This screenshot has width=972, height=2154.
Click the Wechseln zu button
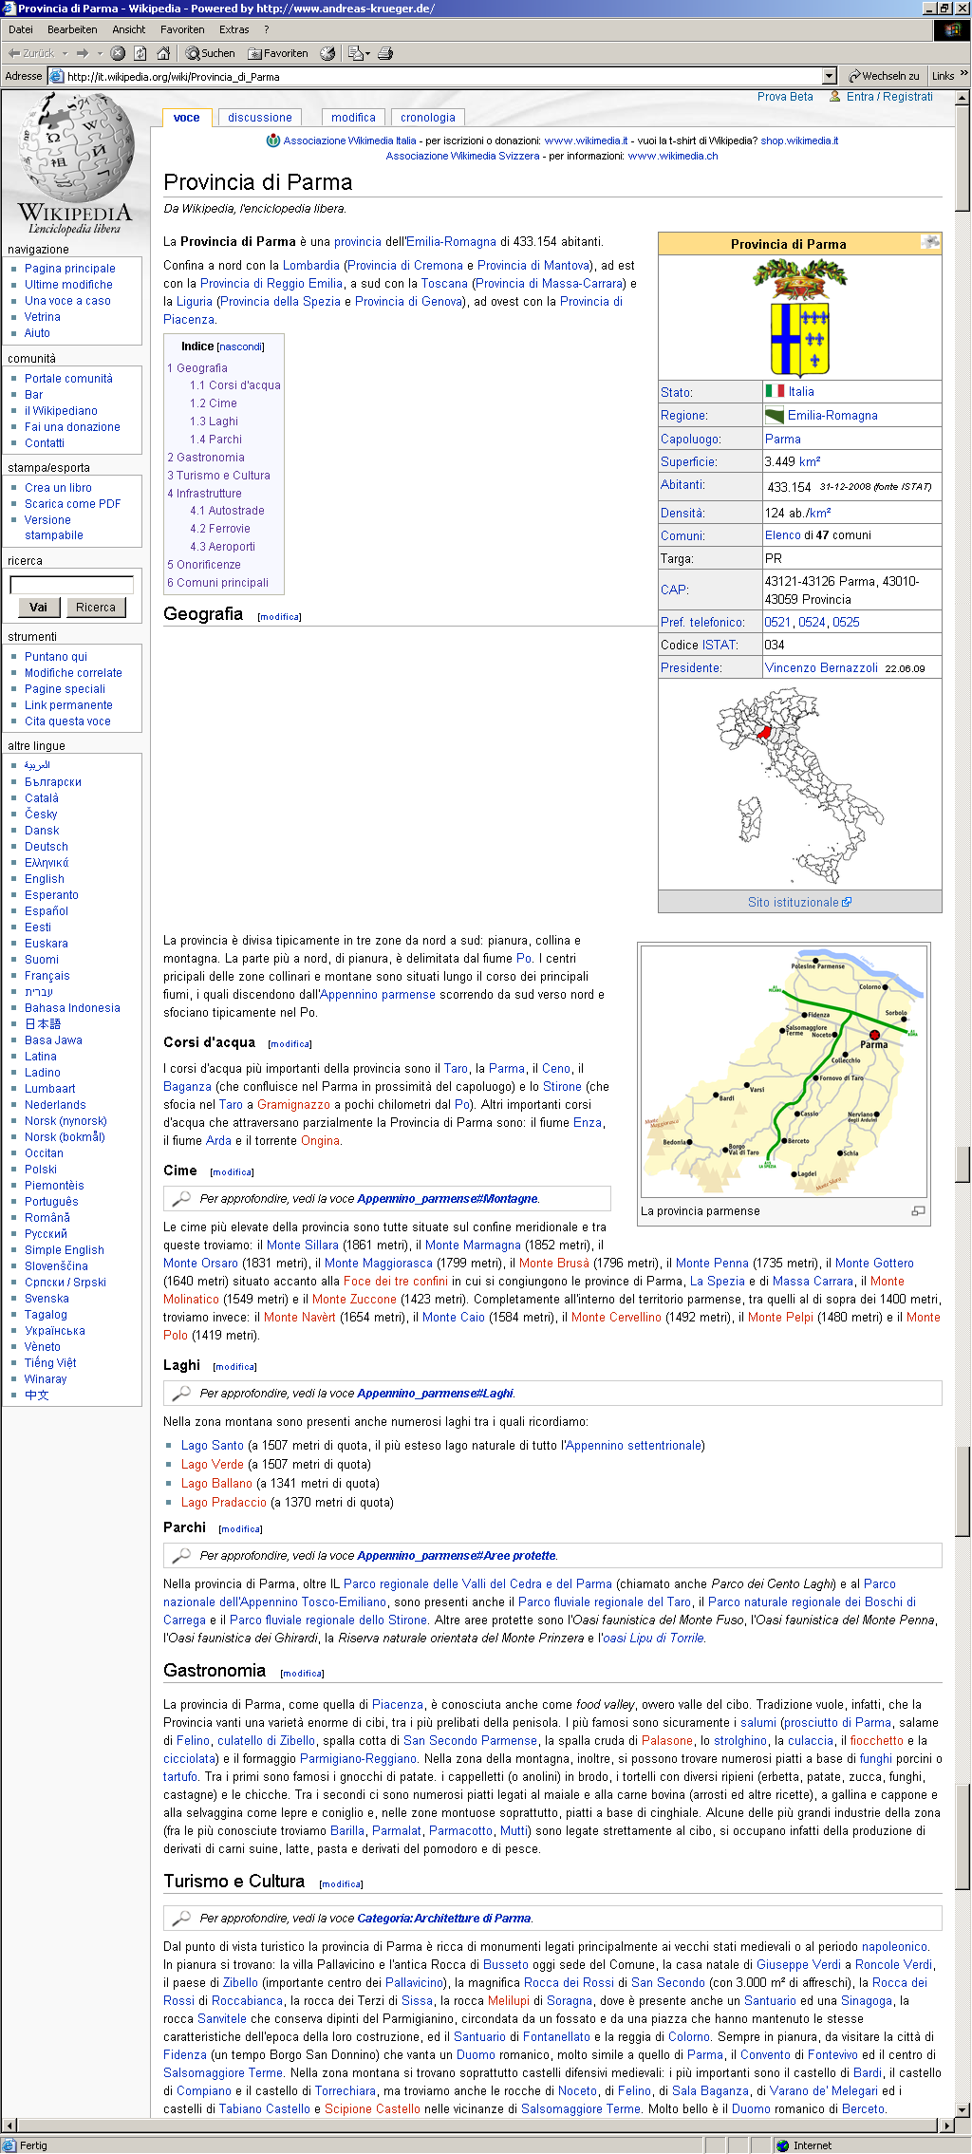point(884,76)
